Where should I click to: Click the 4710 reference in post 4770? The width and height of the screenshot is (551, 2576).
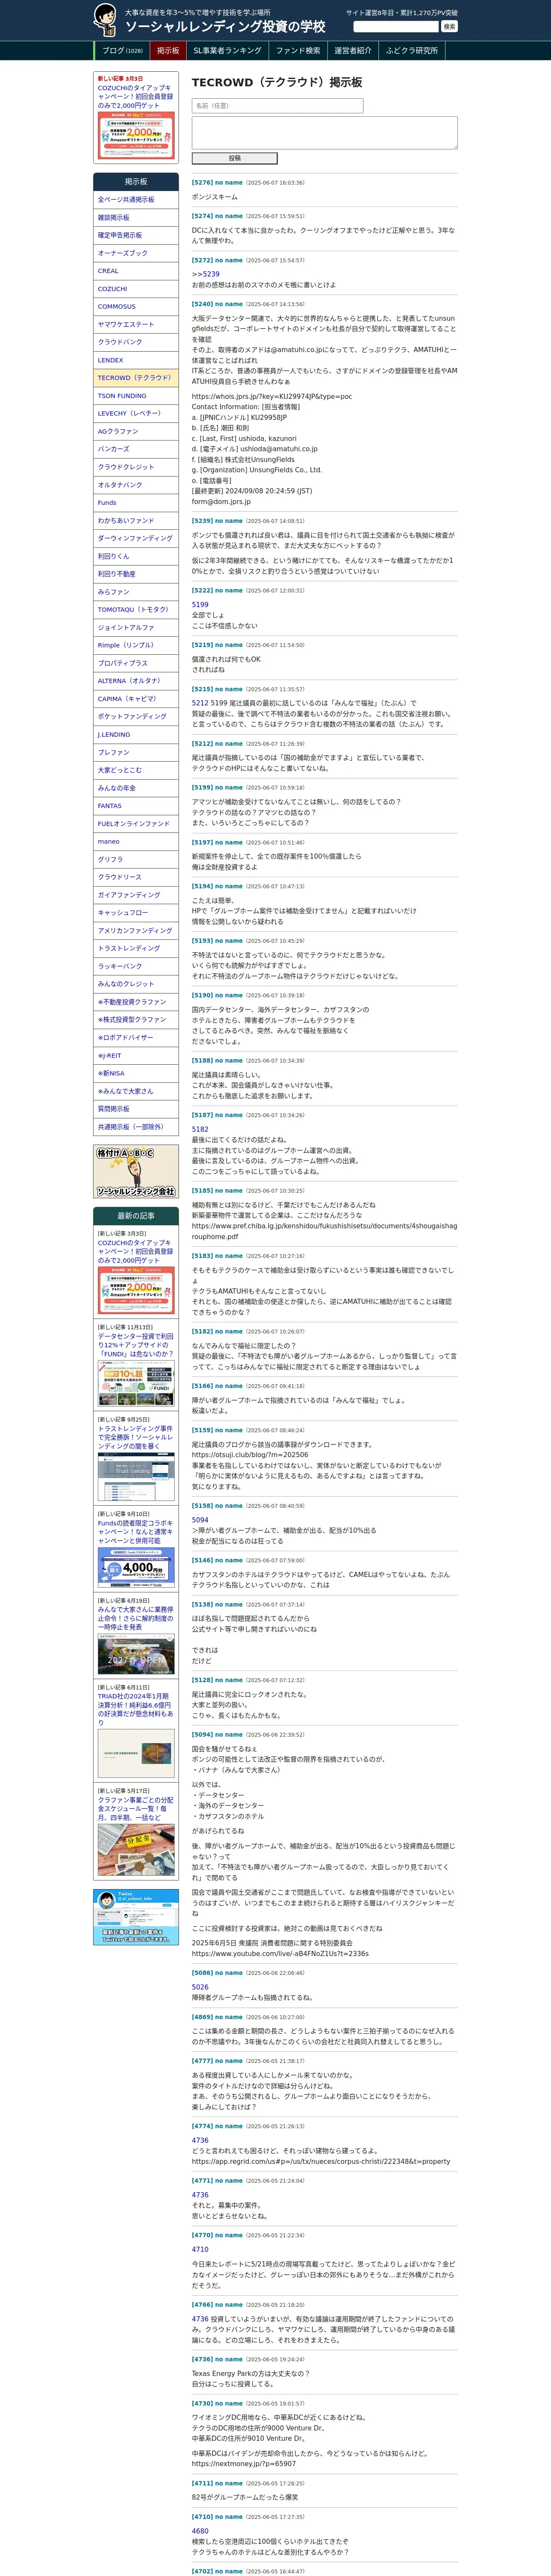pos(200,2249)
